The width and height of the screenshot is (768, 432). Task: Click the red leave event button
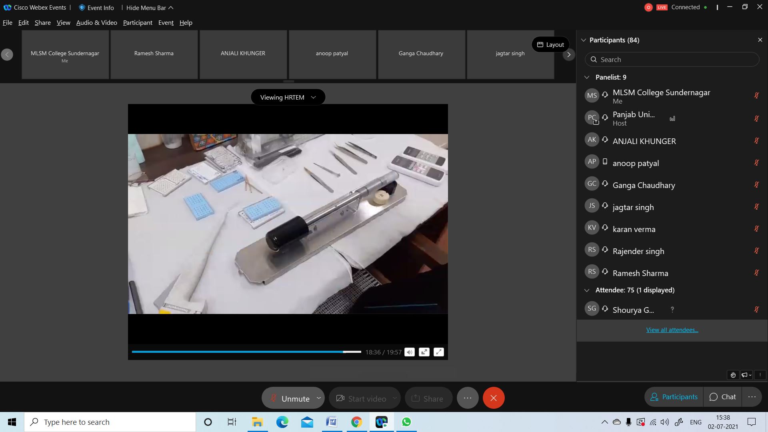(x=494, y=398)
